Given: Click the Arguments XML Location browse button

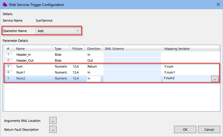Looking at the screenshot, I should pos(53,120).
